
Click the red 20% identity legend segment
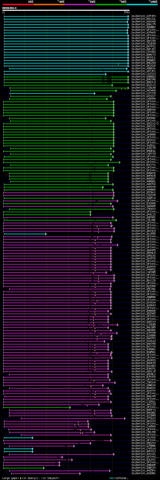point(18,5)
